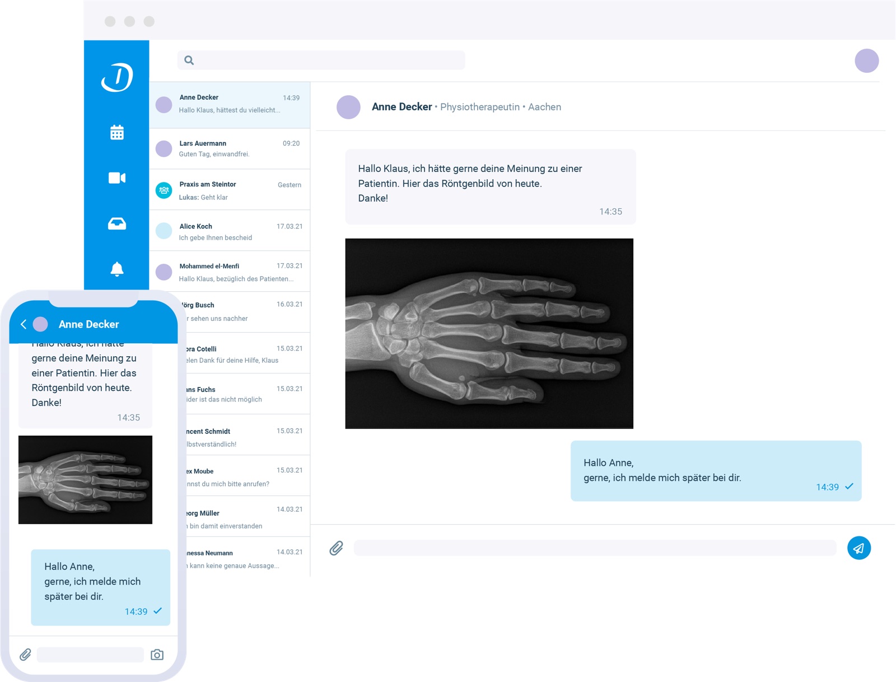Open the Neumann conversation in the list
Image resolution: width=896 pixels, height=682 pixels.
tap(248, 558)
